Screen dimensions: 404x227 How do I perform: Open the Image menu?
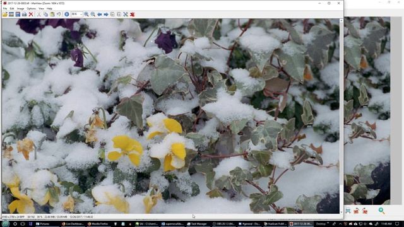coord(20,8)
